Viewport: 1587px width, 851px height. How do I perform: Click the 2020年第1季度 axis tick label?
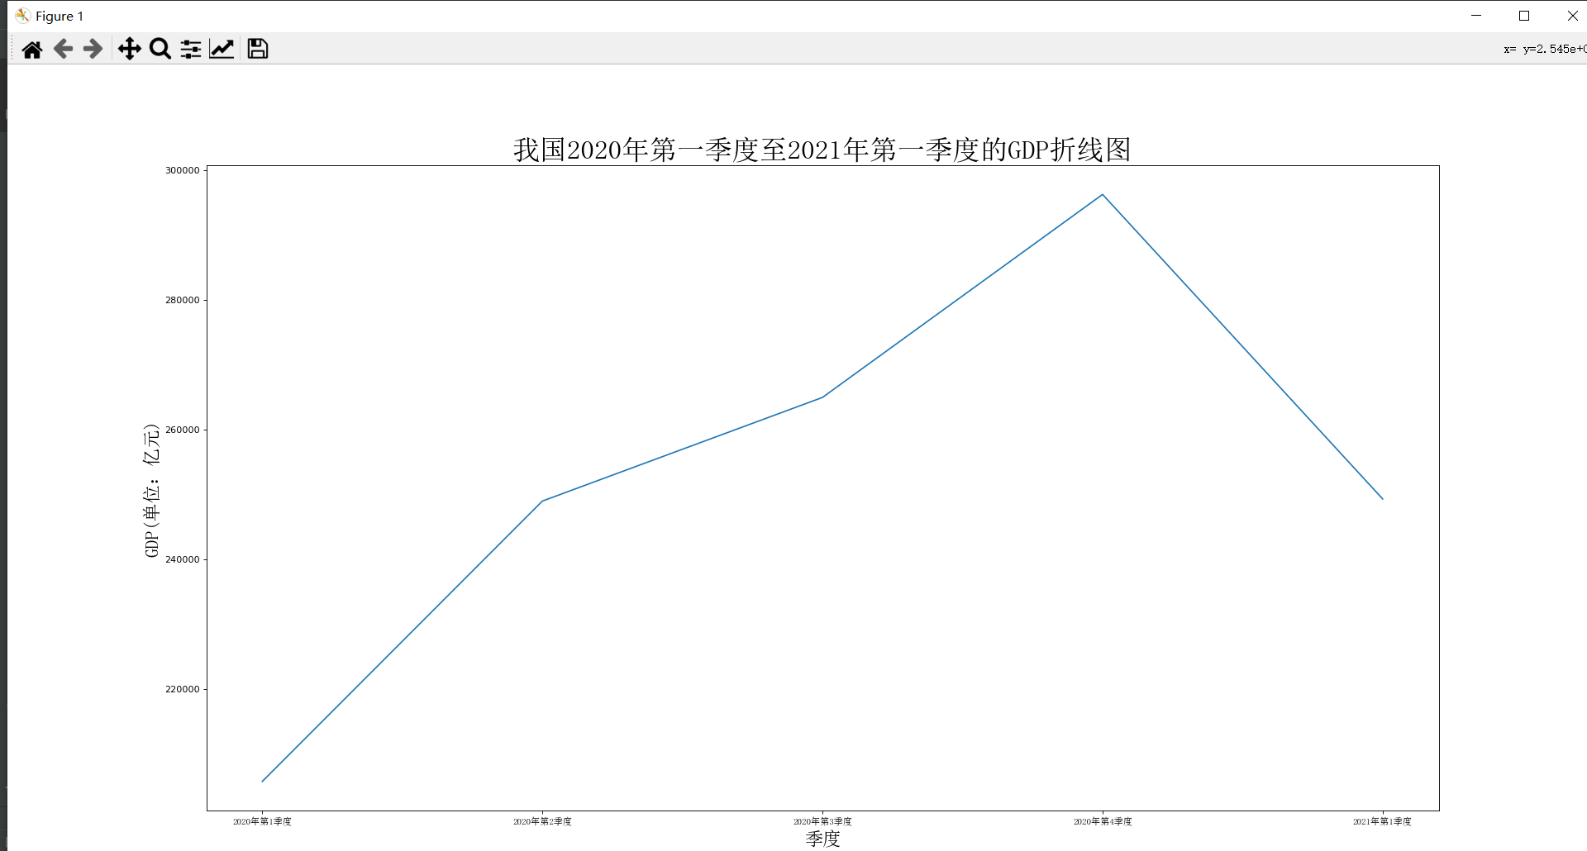point(262,821)
